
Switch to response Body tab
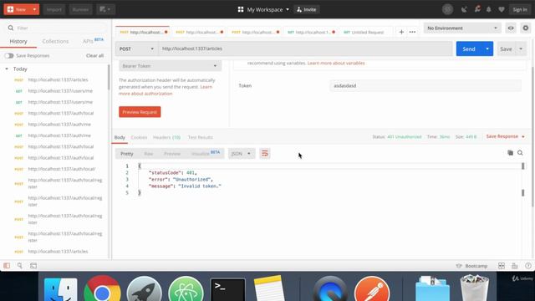click(x=120, y=137)
